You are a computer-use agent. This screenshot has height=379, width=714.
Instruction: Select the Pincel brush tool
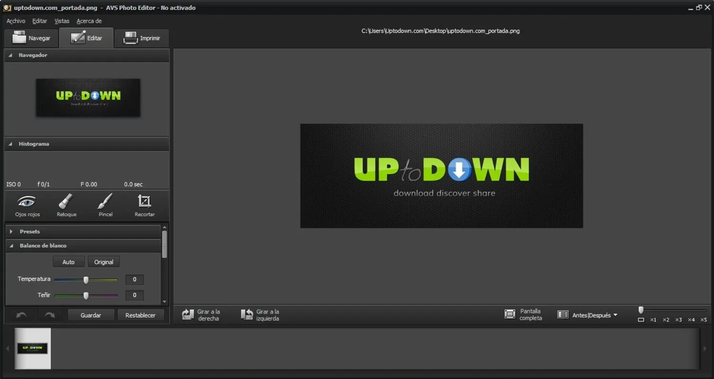(105, 206)
